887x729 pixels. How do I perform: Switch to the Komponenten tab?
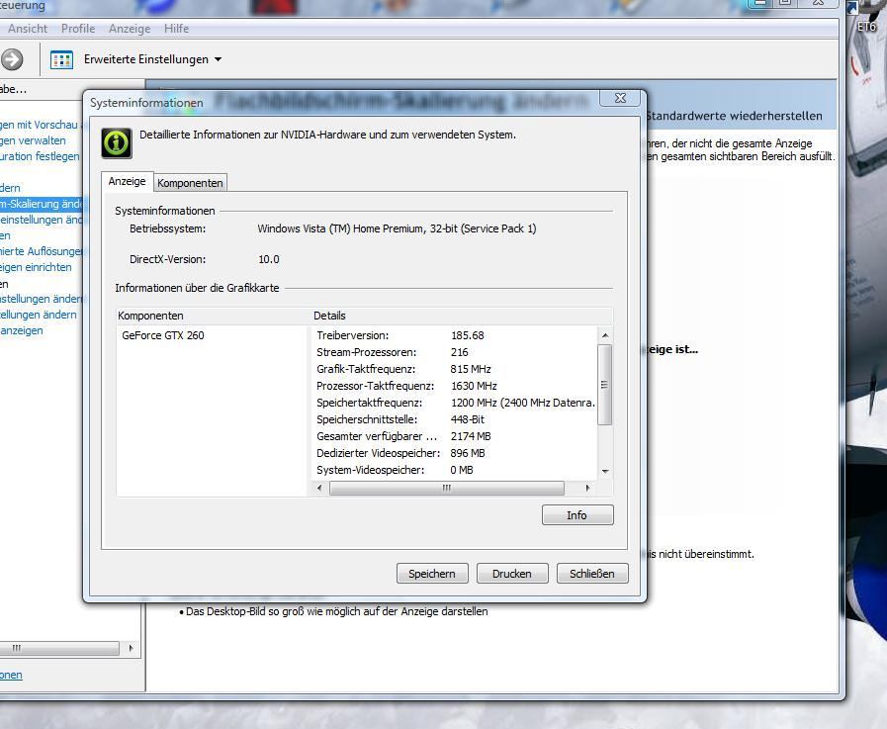[x=190, y=183]
